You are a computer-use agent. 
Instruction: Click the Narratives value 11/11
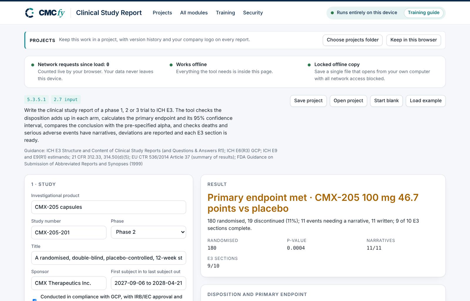pyautogui.click(x=374, y=248)
